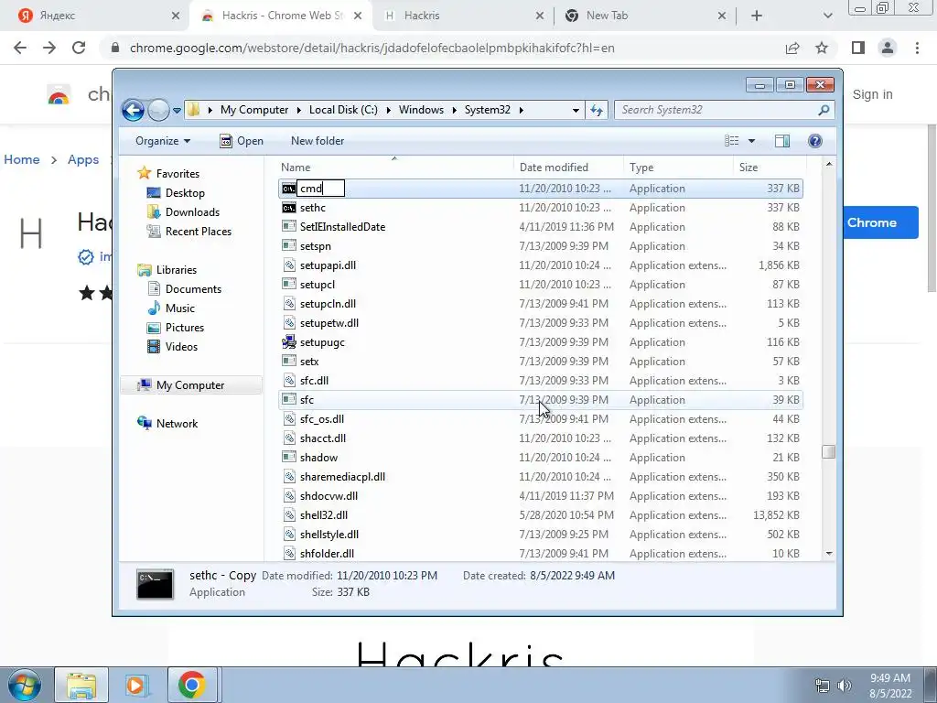Open the Organize menu
Viewport: 937px width, 703px height.
163,141
